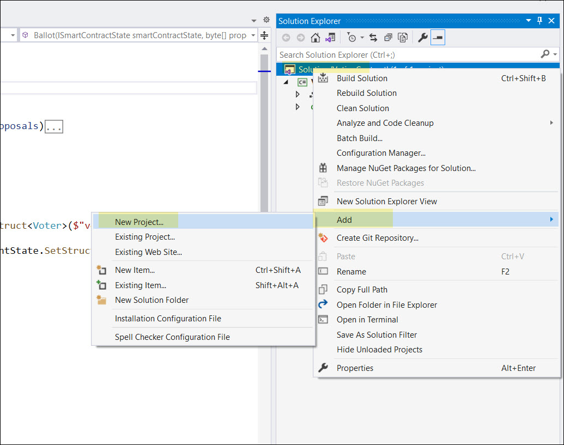Open solution Properties
Screen dimensions: 564x445
point(436,368)
